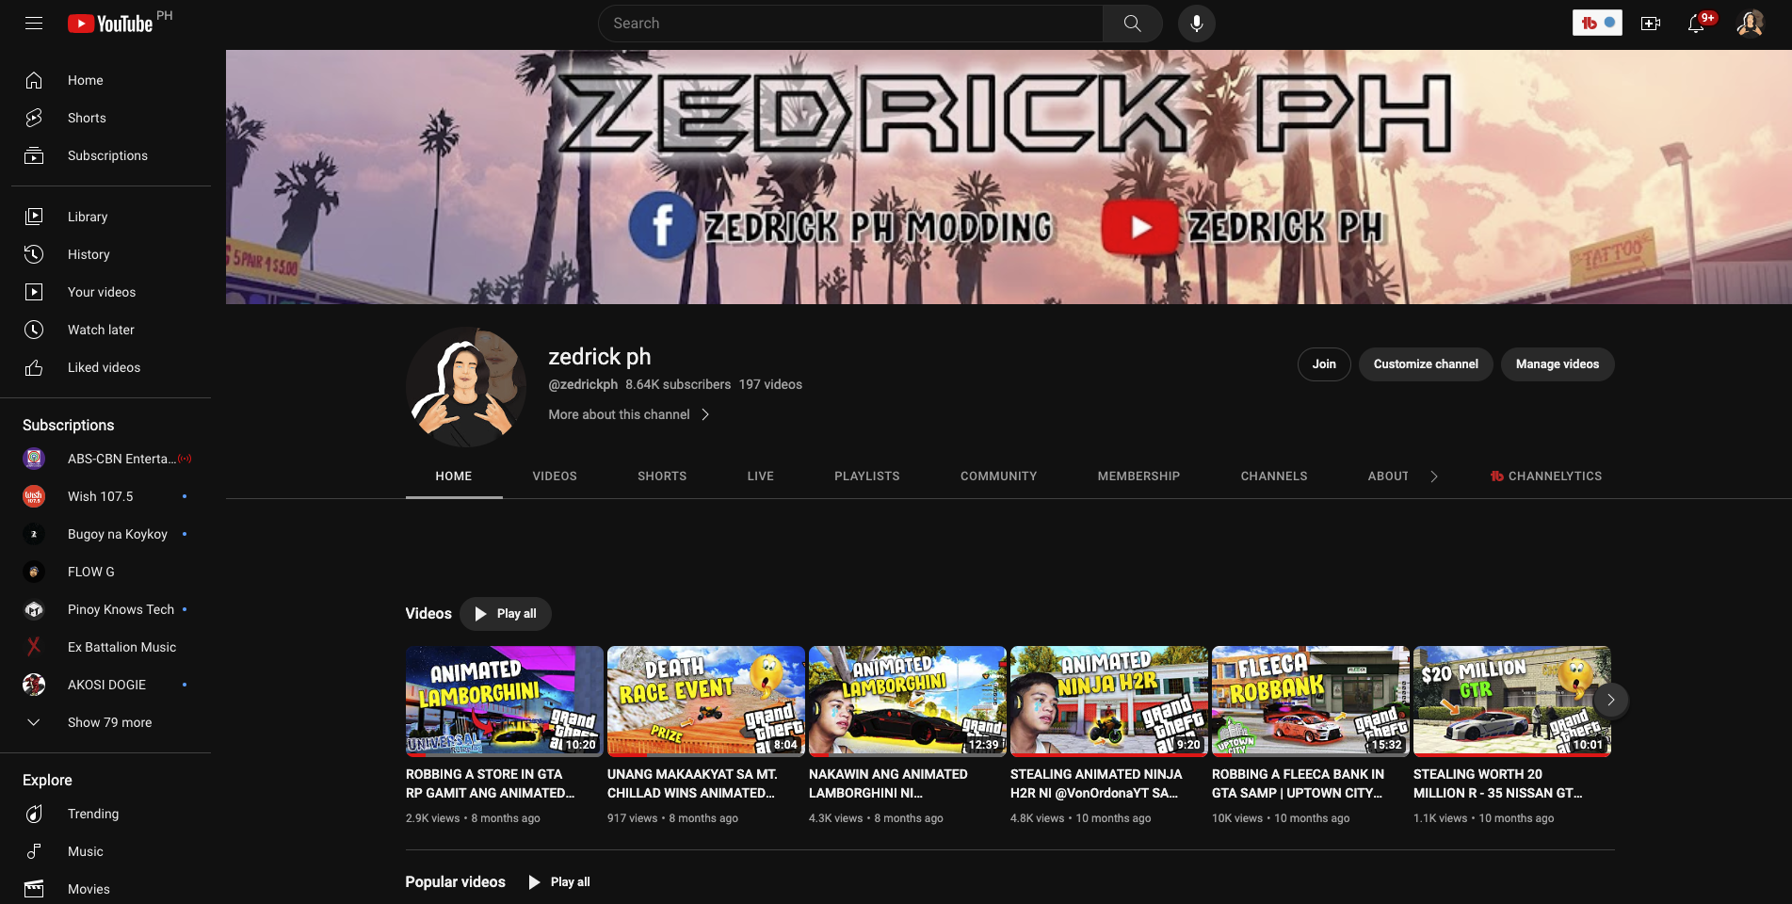Viewport: 1792px width, 904px height.
Task: Click the Join button
Action: (1324, 364)
